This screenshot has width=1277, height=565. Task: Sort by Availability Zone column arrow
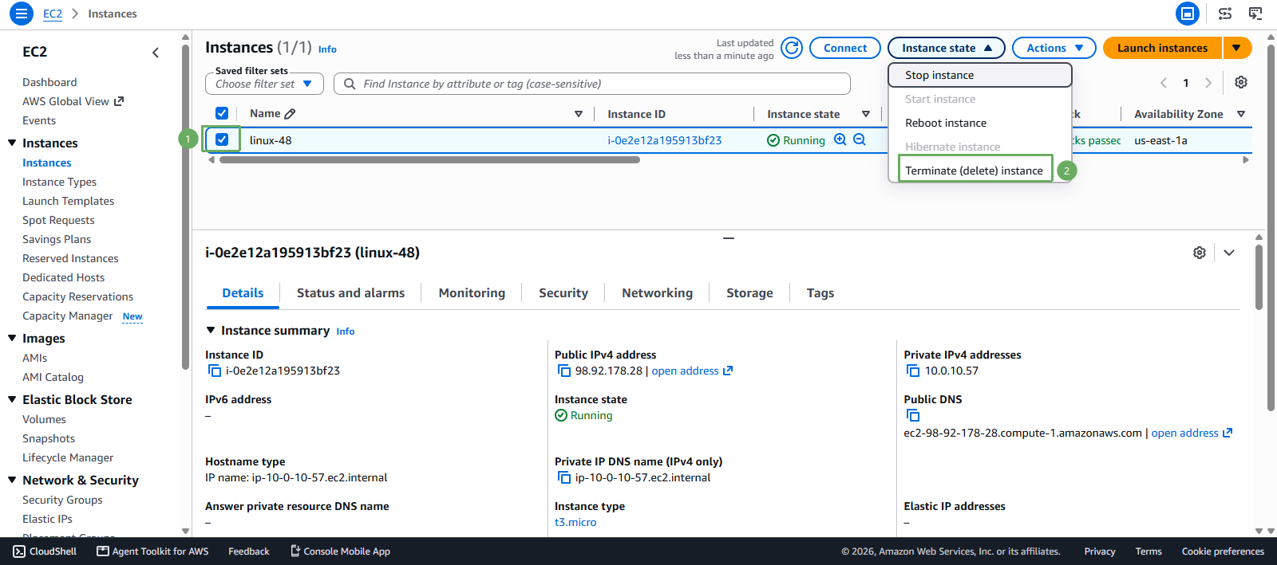point(1241,114)
